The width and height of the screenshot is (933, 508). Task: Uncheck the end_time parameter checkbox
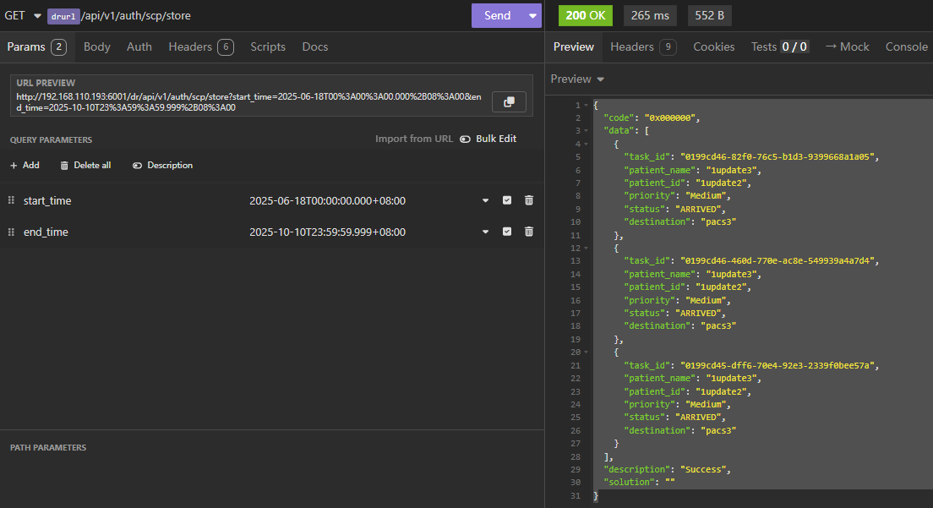pos(507,232)
